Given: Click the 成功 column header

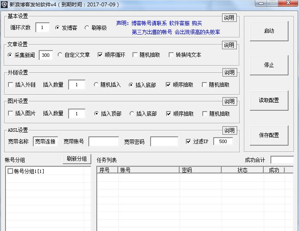Looking at the screenshot, I should (x=274, y=170).
